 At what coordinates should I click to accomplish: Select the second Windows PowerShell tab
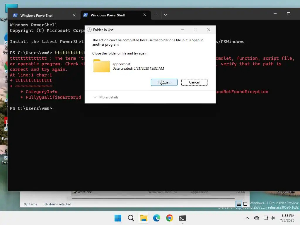(115, 15)
